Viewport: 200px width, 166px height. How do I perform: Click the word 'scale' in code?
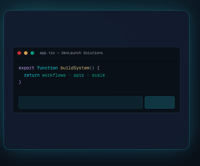tap(98, 75)
